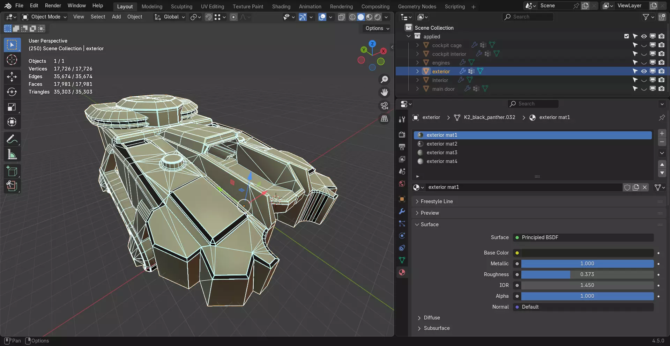Click the viewport pan hand icon
Viewport: 670px width, 346px height.
coord(384,93)
